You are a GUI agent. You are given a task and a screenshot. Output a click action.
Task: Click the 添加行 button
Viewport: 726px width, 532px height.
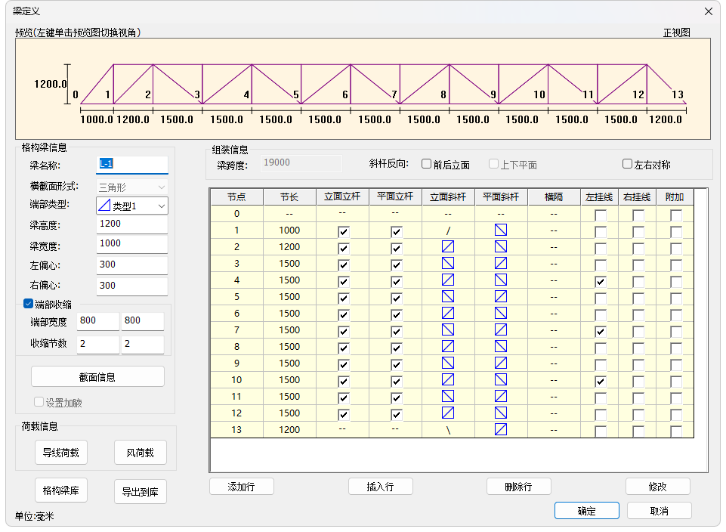[x=242, y=487]
